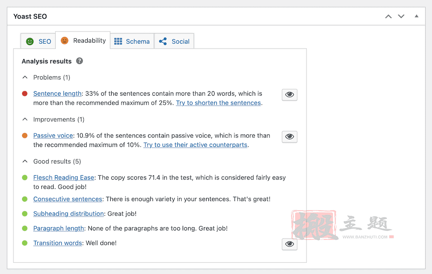The image size is (432, 274).
Task: Collapse the Improvements (1) section
Action: pyautogui.click(x=25, y=119)
